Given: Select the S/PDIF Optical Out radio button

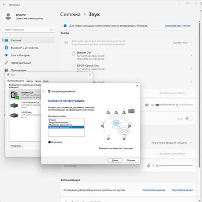Looking at the screenshot, I should 73,67.
